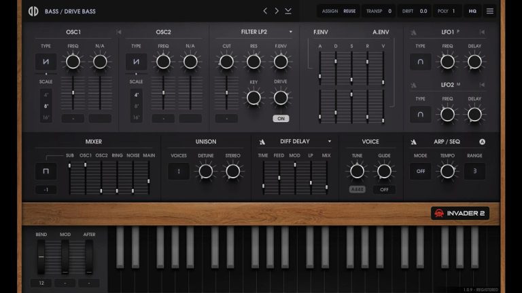
Task: Toggle the HQ quality mode
Action: click(472, 11)
